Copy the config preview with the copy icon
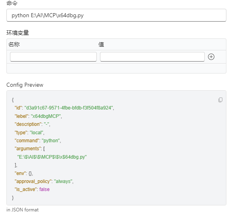This screenshot has height=215, width=232. (220, 100)
